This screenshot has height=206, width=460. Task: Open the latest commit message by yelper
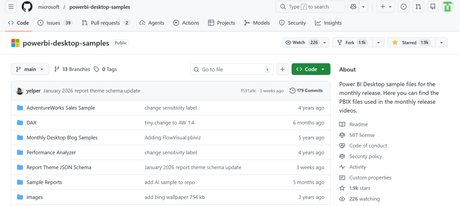point(92,91)
